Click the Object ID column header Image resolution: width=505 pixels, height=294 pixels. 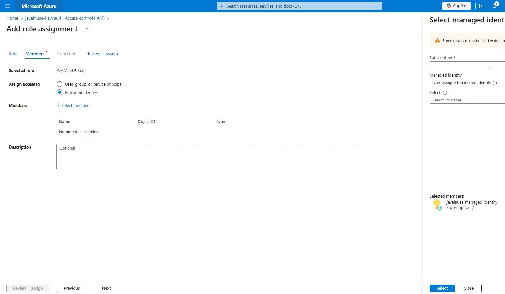146,121
